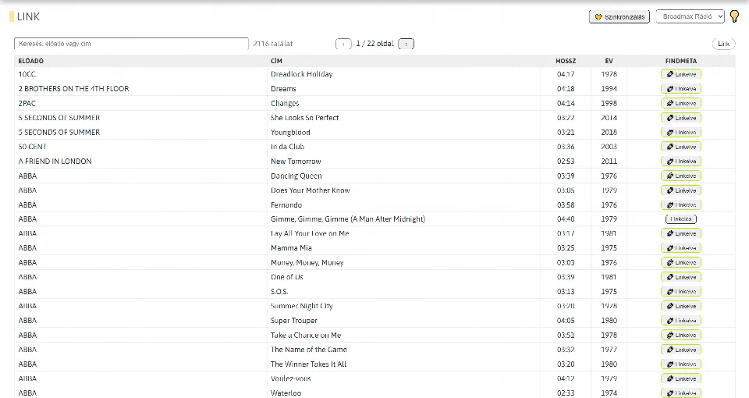This screenshot has height=398, width=749.
Task: Click Linkelve badge for Mamma Mia
Action: pyautogui.click(x=681, y=248)
